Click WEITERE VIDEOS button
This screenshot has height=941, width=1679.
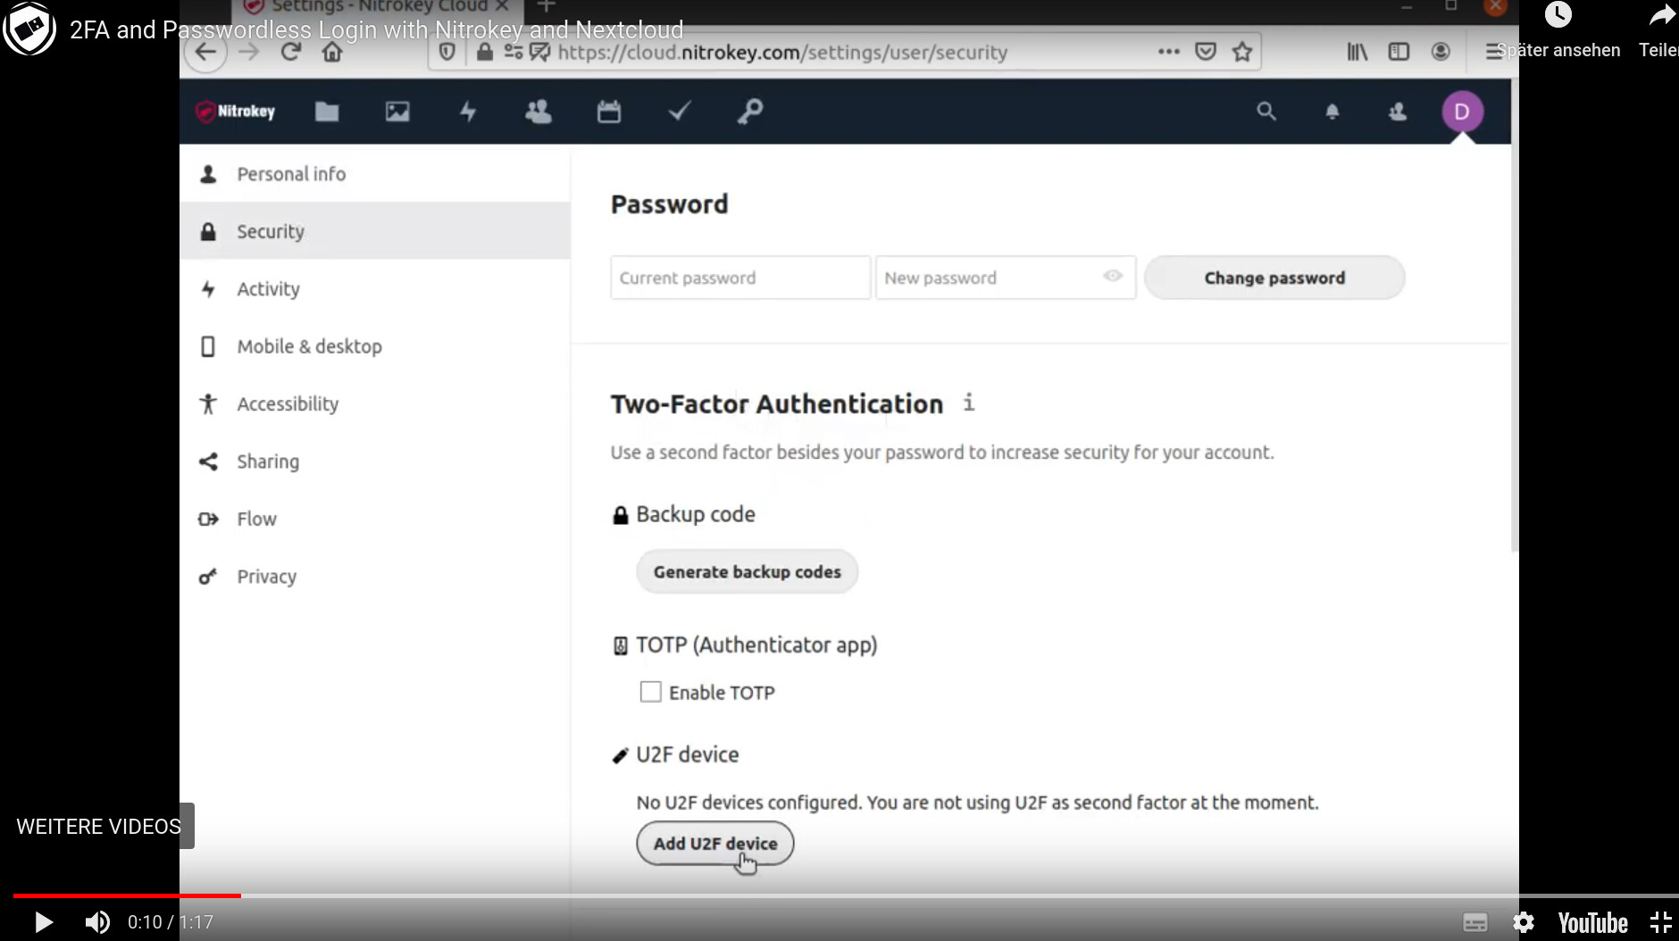[98, 827]
